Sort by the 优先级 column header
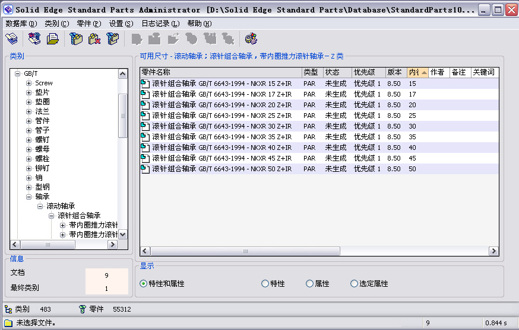Image resolution: width=519 pixels, height=330 pixels. coord(368,72)
